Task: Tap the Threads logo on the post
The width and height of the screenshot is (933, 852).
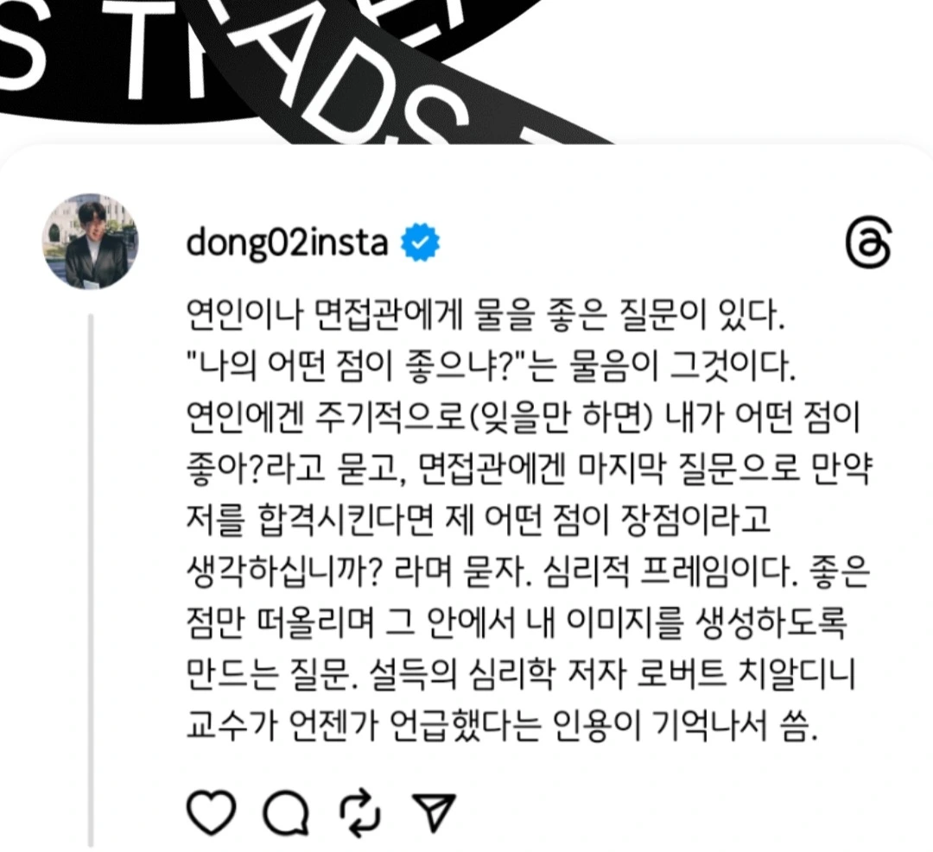Action: point(868,243)
